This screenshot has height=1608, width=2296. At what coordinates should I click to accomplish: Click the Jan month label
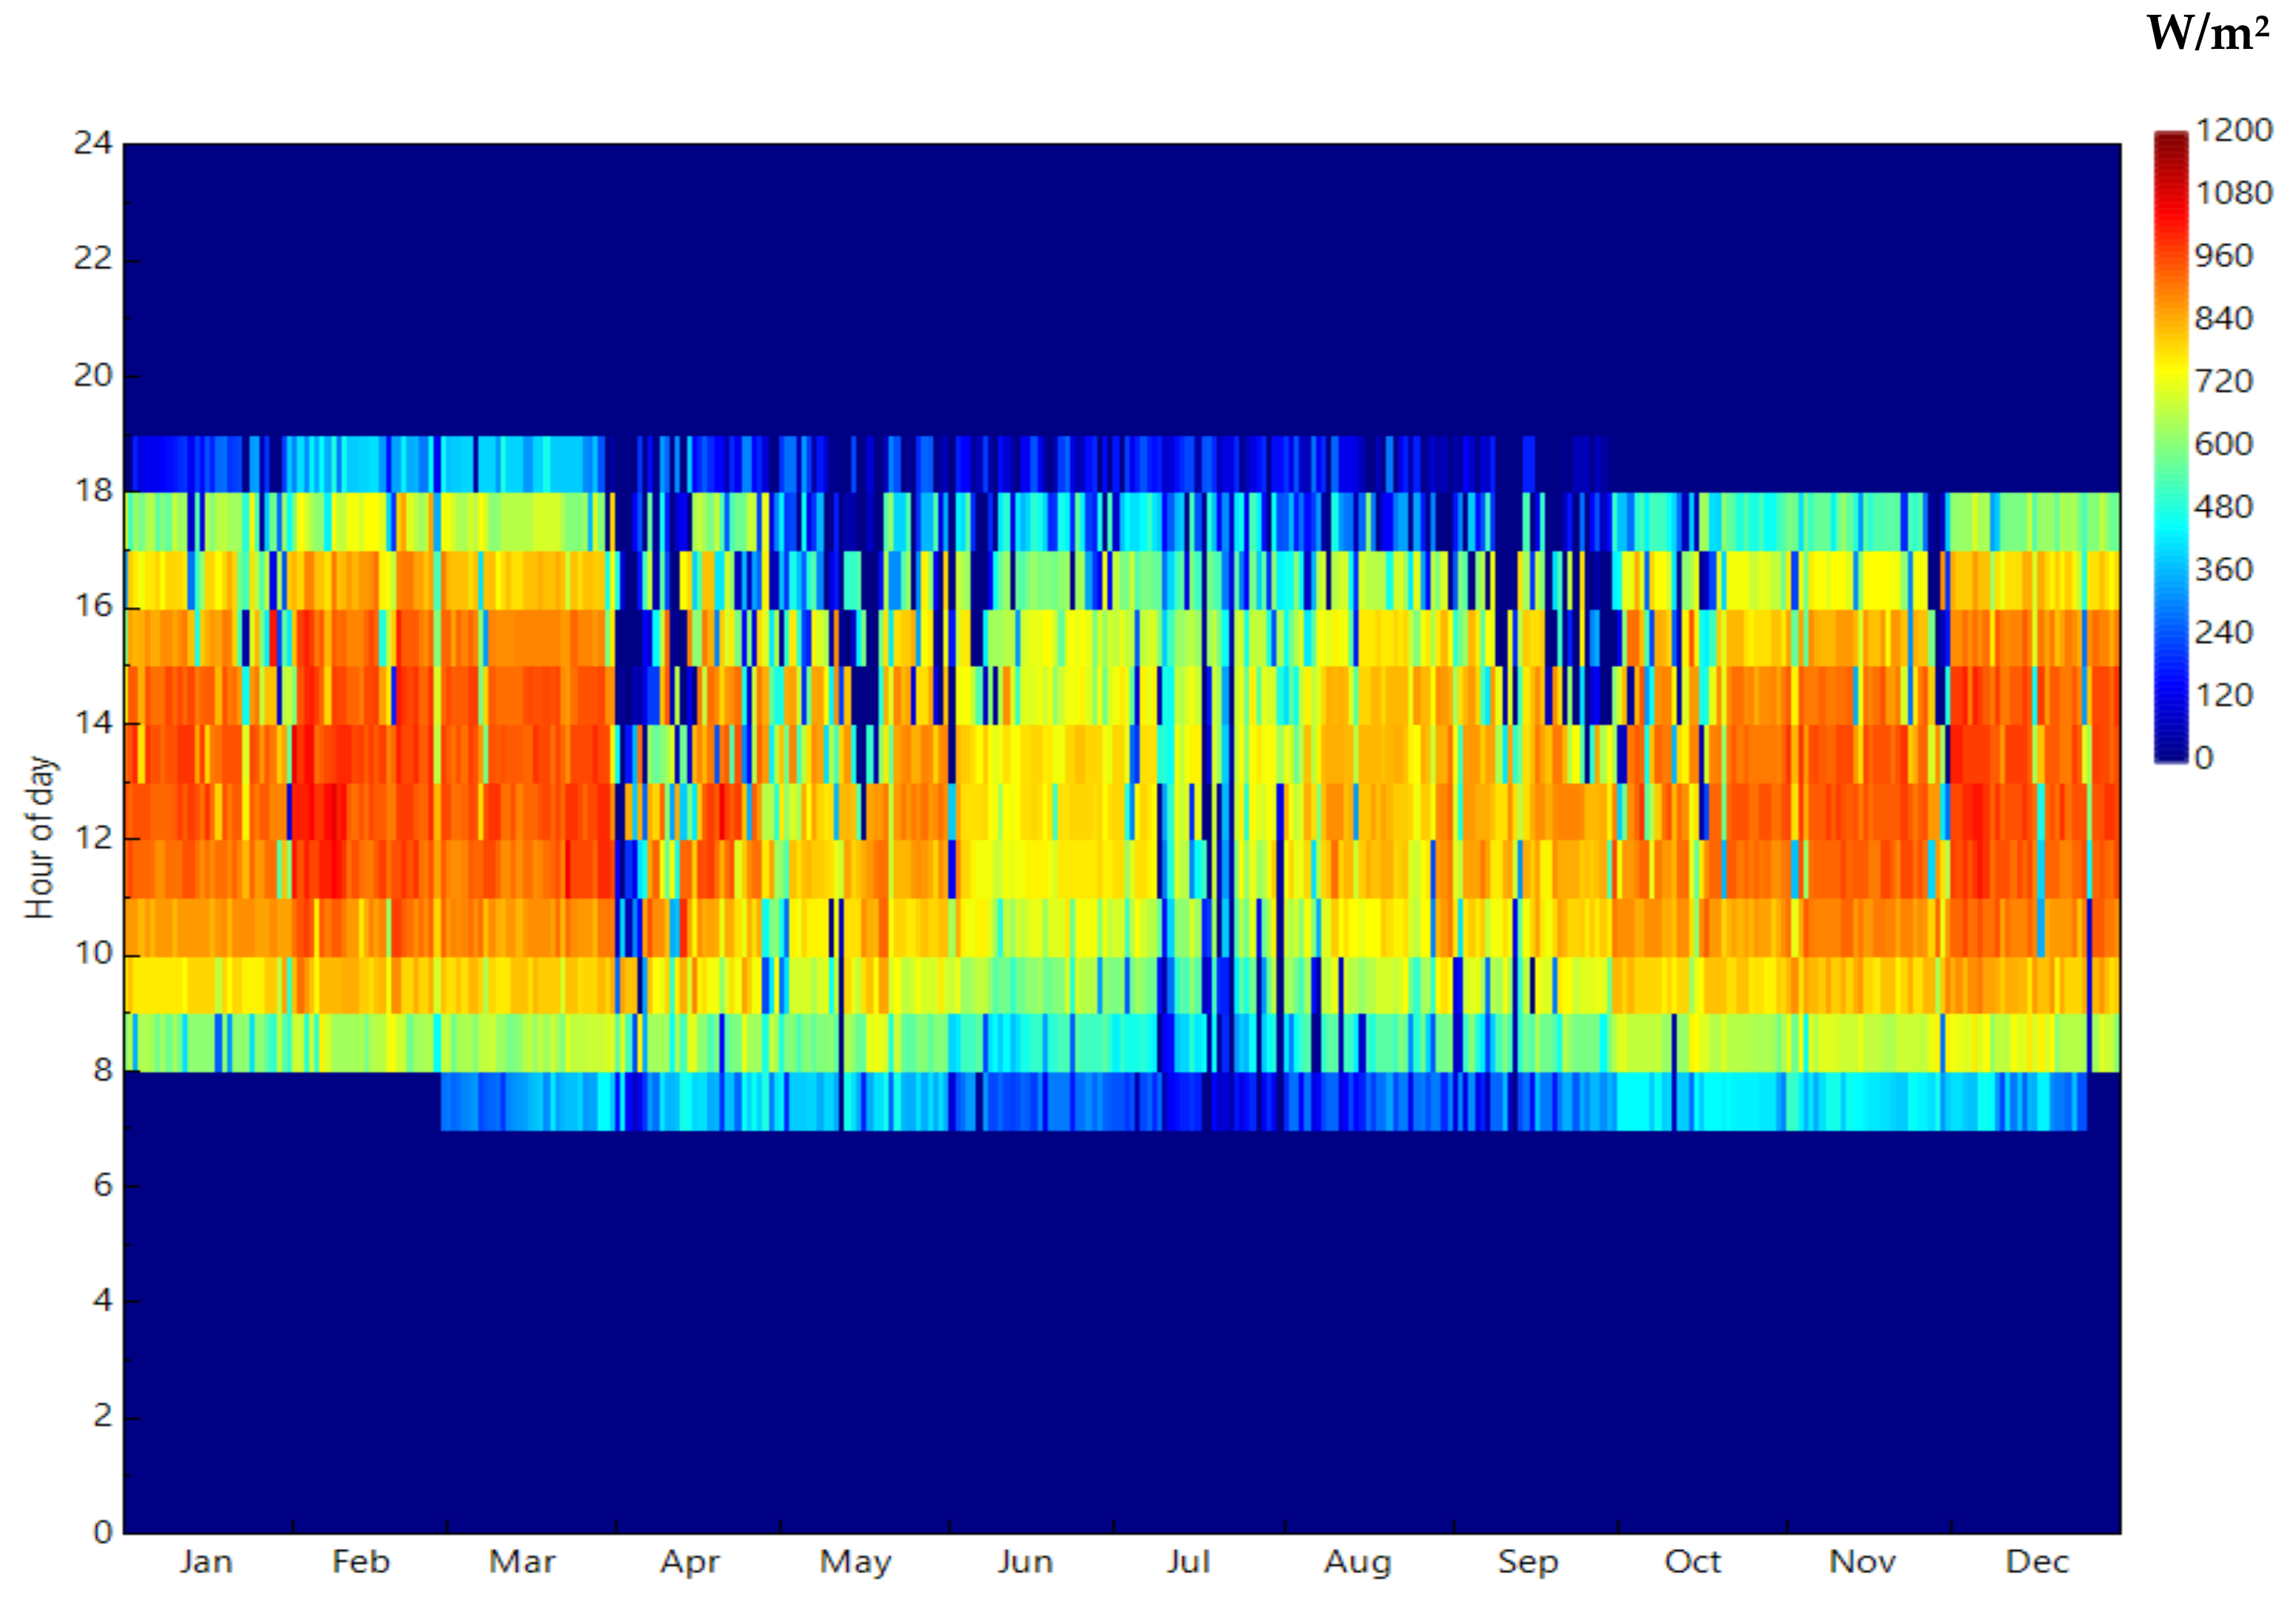pos(206,1562)
